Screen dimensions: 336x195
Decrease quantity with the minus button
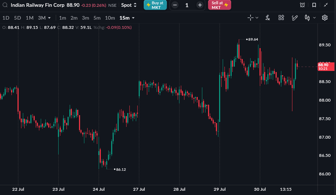175,5
